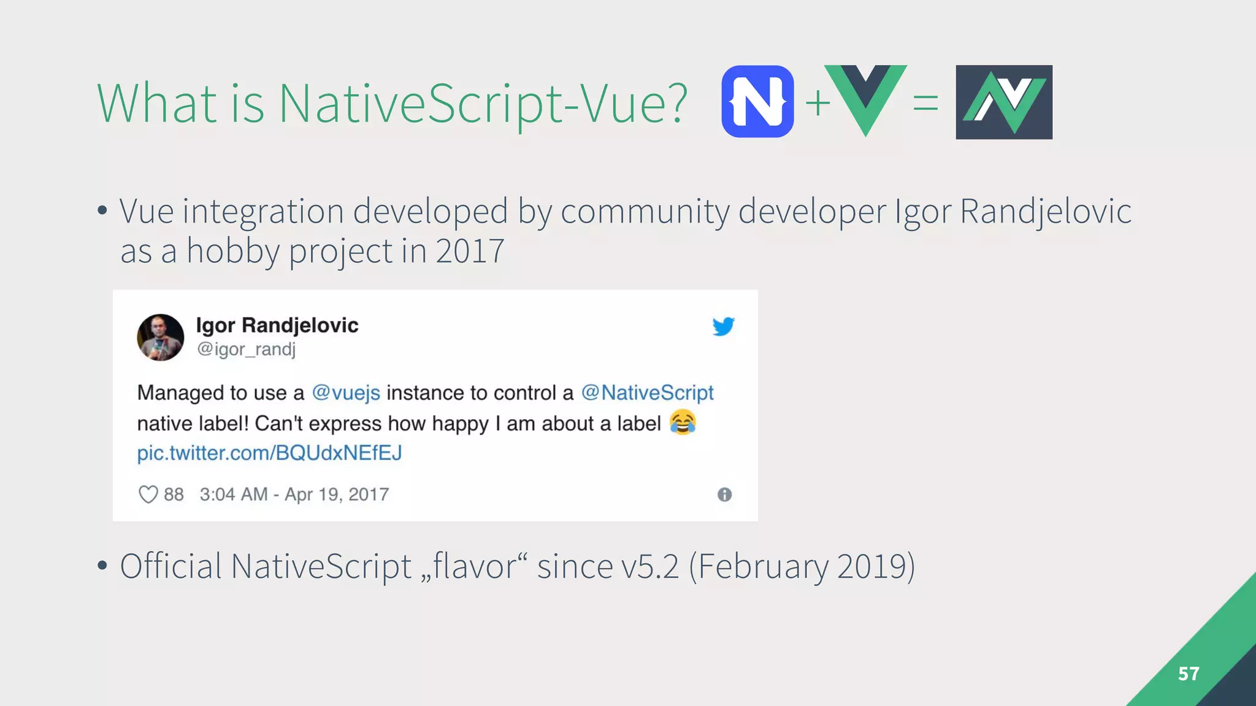1256x706 pixels.
Task: Click the blue NativeScript N logo
Action: click(757, 101)
